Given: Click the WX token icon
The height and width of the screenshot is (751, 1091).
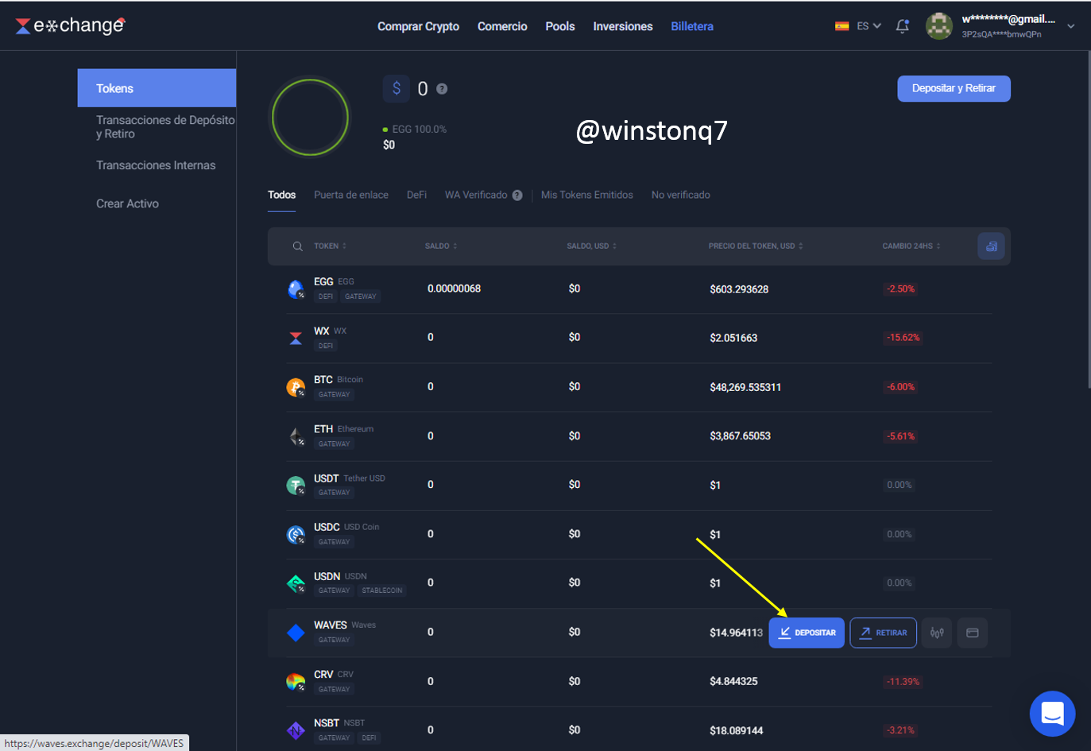Looking at the screenshot, I should coord(296,338).
